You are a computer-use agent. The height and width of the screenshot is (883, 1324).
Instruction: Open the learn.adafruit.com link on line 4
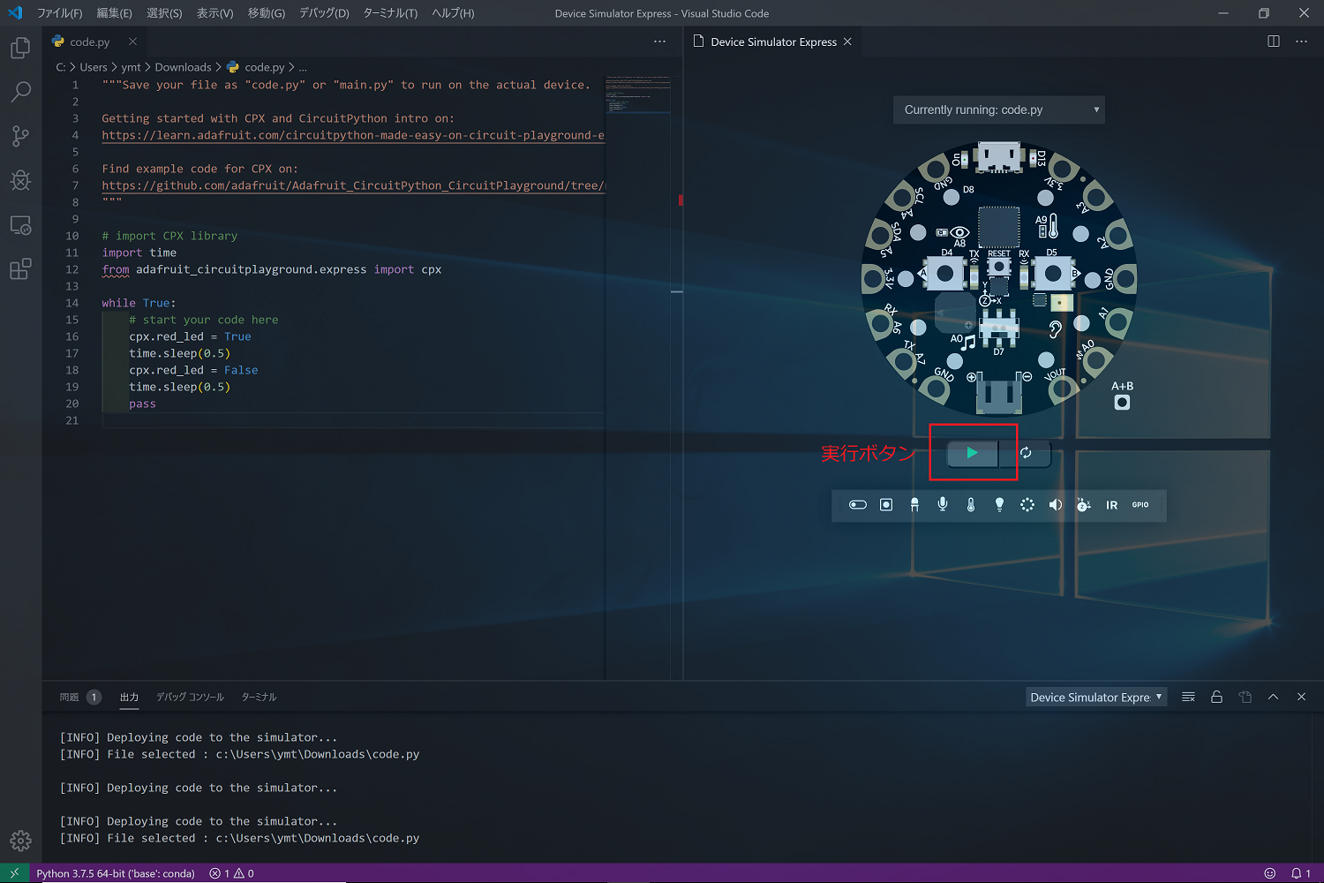pos(353,135)
